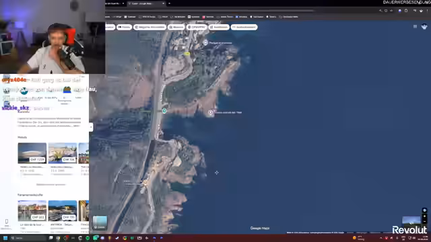Open the Google account avatar menu
Image resolution: width=431 pixels, height=242 pixels.
(x=424, y=27)
